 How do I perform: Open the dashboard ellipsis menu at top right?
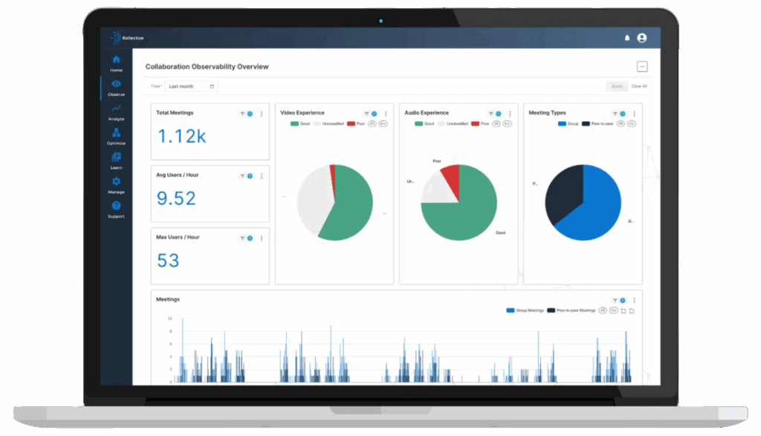[x=642, y=67]
